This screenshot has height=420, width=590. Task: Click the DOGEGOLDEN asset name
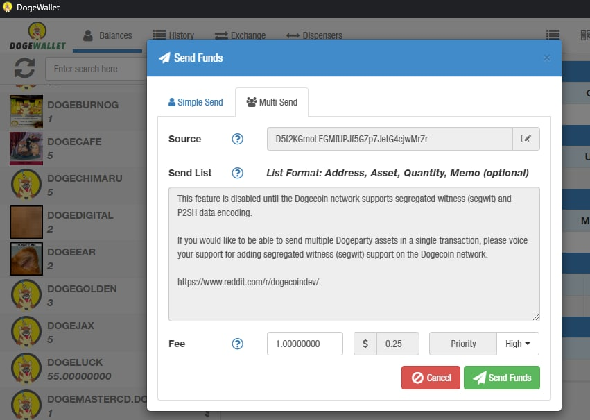pos(82,289)
